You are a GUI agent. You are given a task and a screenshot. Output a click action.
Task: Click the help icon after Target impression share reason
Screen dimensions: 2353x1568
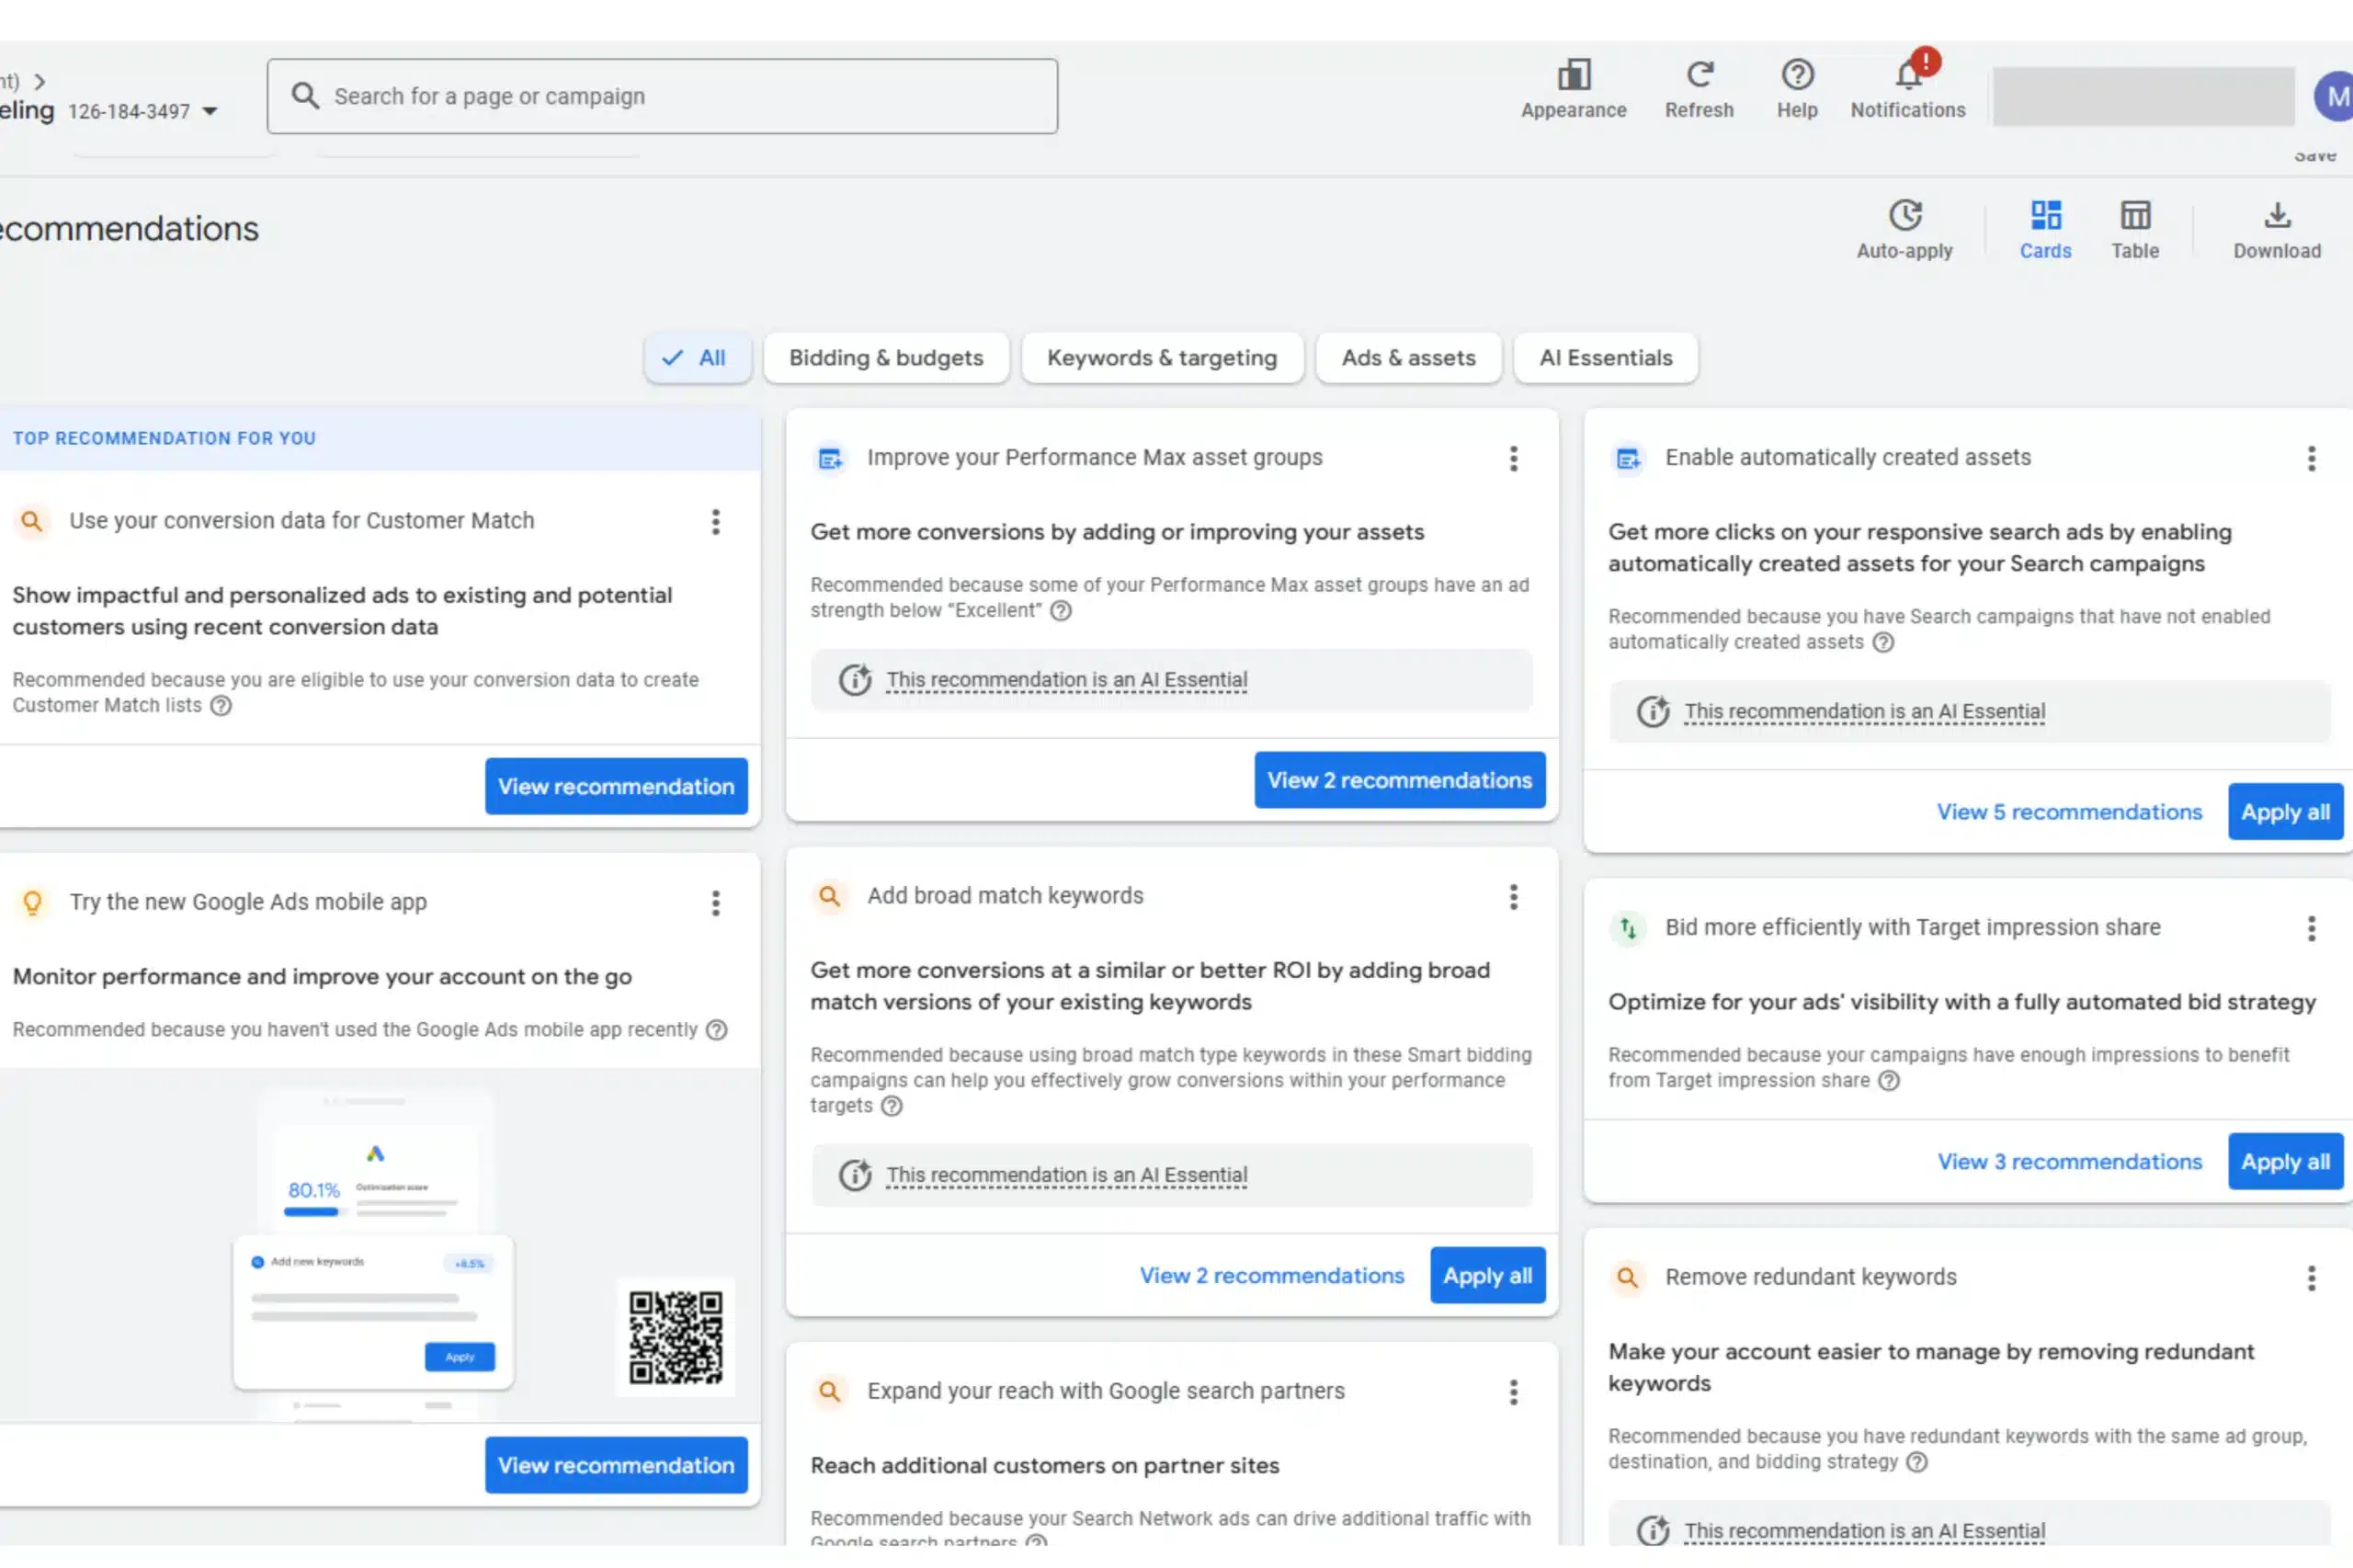(x=1888, y=1081)
